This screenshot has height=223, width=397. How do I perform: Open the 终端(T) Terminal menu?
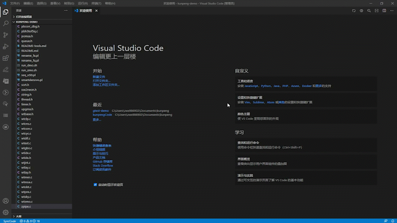click(96, 3)
